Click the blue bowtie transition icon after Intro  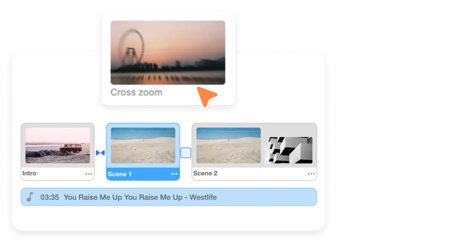[100, 153]
